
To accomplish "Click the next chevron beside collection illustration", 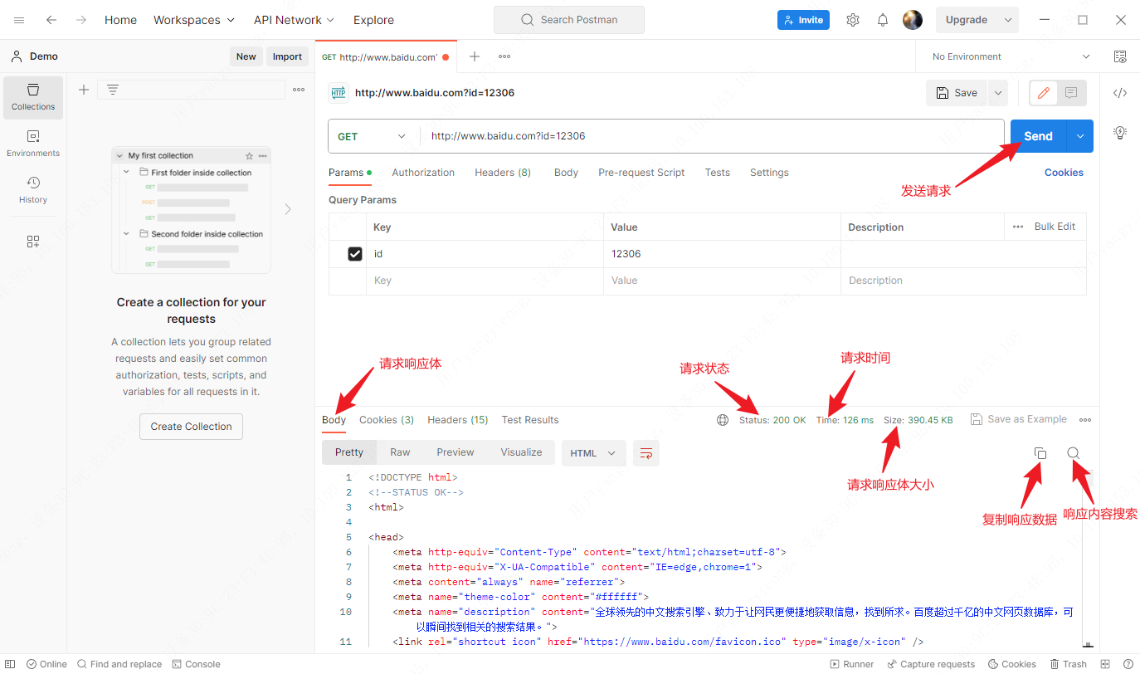I will [288, 209].
